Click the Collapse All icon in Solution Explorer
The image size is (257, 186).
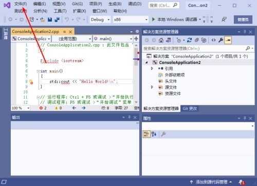click(196, 40)
